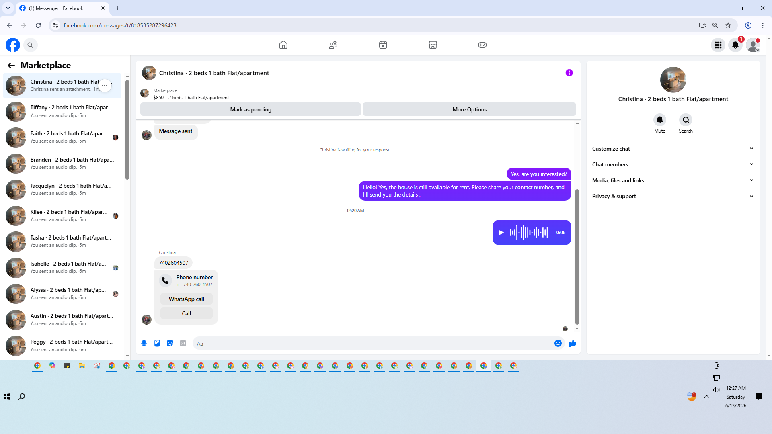Open Tiffany's 2 beds conversation
This screenshot has width=772, height=434.
point(62,111)
